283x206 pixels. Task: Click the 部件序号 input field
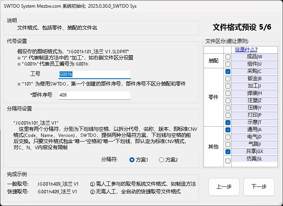point(94,95)
